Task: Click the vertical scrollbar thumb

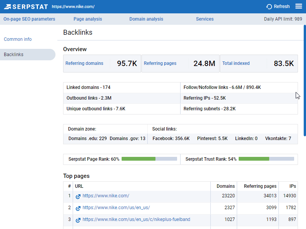Action: pyautogui.click(x=304, y=81)
